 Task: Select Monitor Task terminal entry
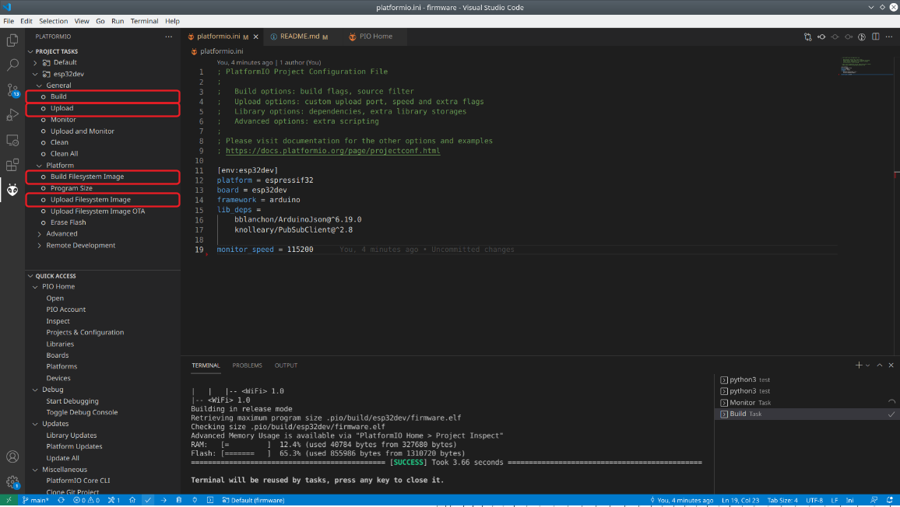click(x=807, y=403)
